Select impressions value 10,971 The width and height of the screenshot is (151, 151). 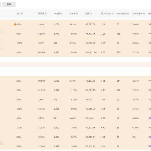[42, 43]
